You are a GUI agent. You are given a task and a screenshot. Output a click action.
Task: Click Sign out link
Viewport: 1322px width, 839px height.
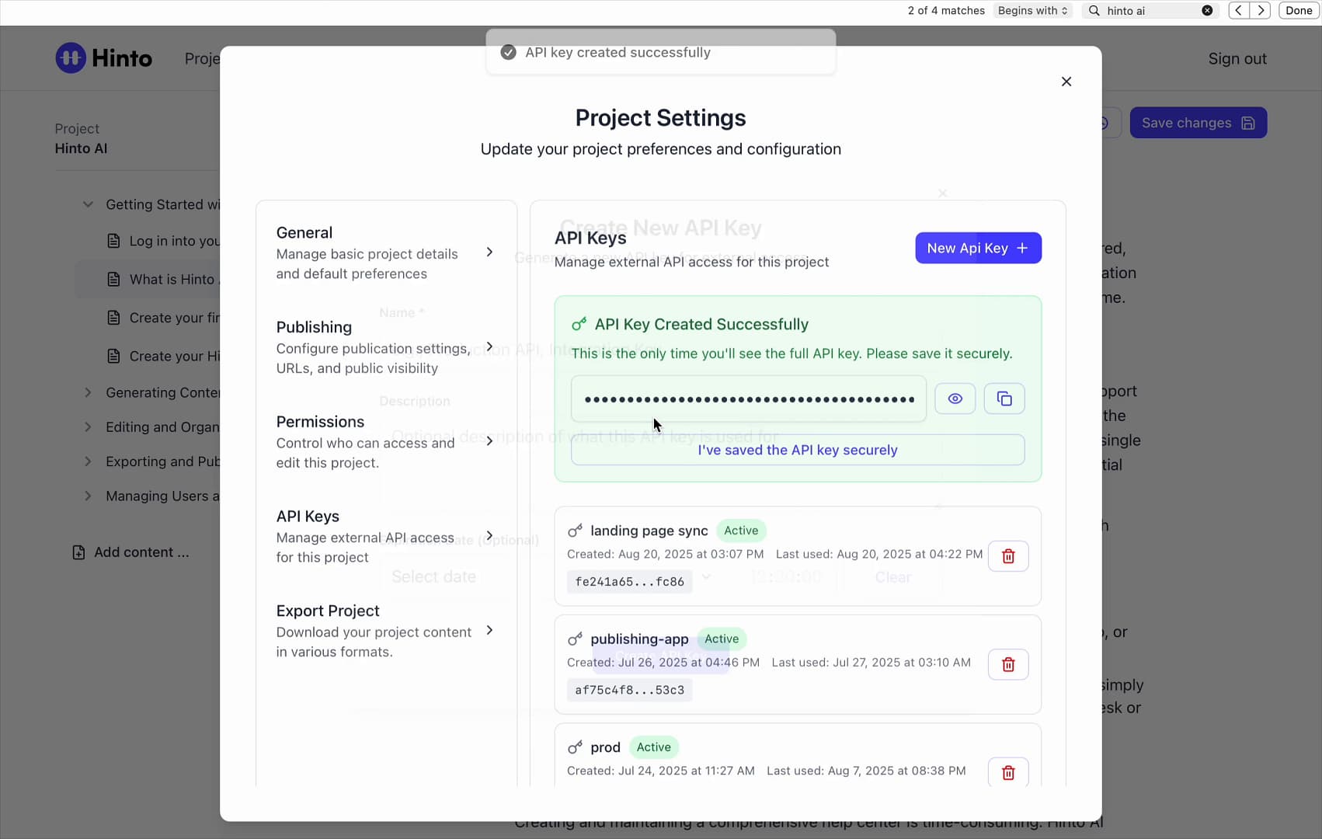(x=1237, y=59)
